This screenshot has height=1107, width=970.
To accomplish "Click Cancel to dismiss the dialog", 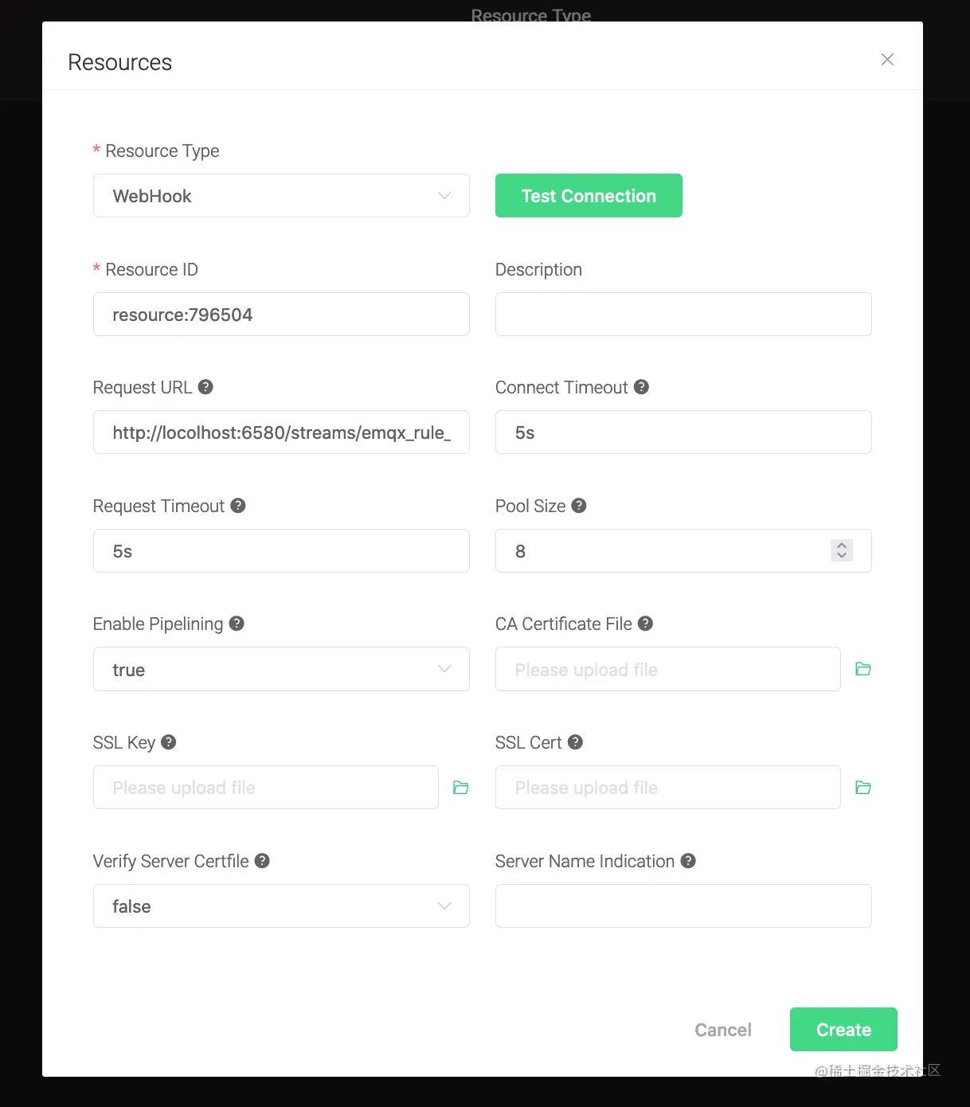I will (722, 1029).
